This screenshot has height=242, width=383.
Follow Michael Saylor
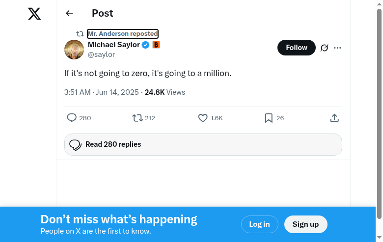(297, 48)
